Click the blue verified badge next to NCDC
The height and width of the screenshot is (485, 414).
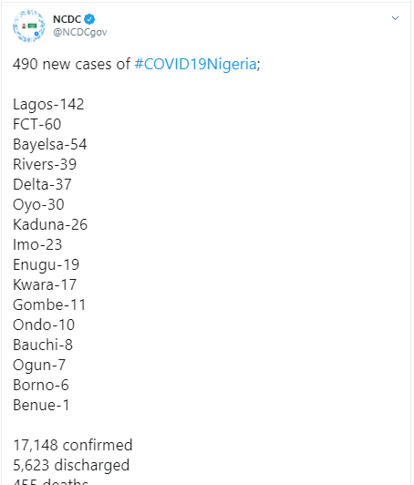(x=89, y=19)
